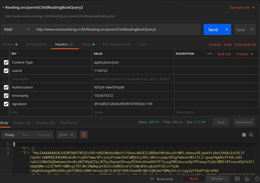Expand the Examples (0) dropdown

[242, 7]
